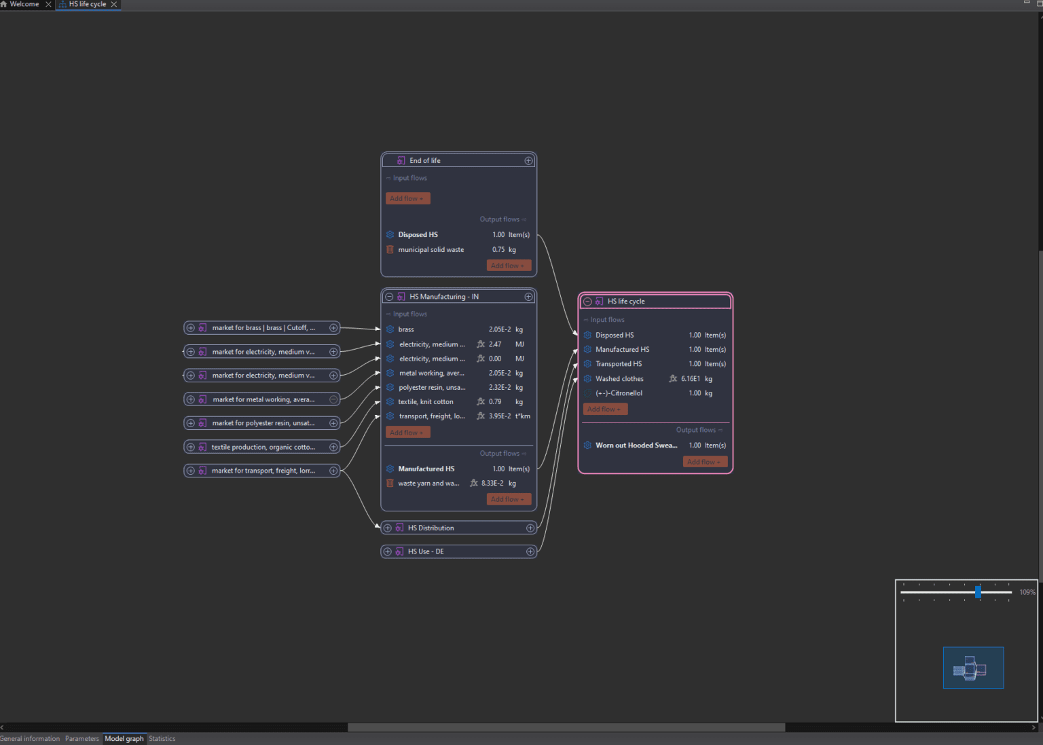Expand the right plus on End of life node
This screenshot has width=1043, height=745.
coord(528,161)
